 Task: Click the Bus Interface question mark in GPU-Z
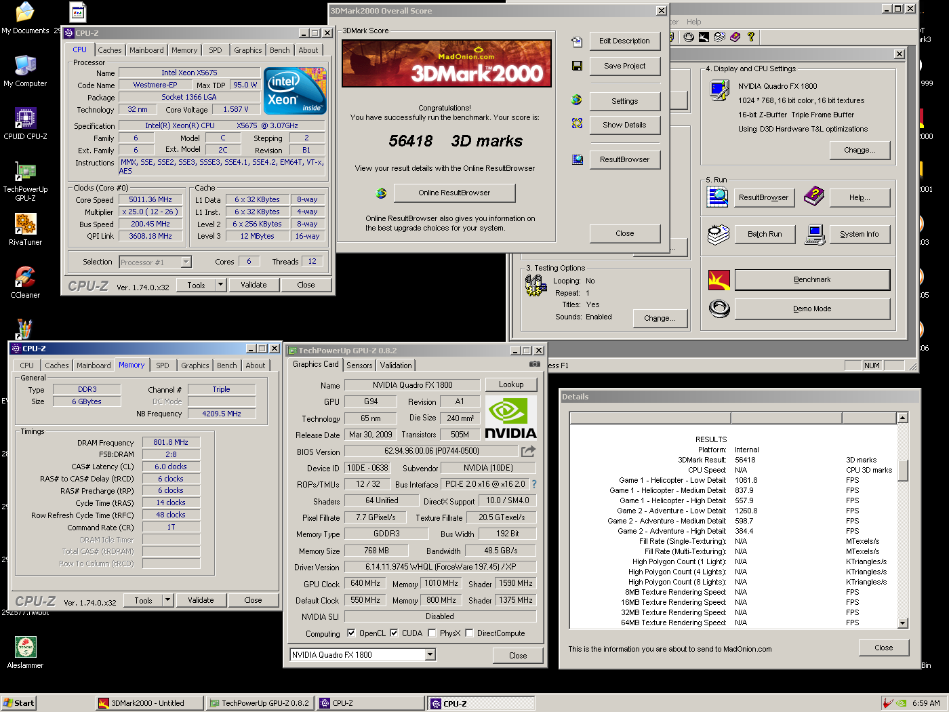coord(533,484)
